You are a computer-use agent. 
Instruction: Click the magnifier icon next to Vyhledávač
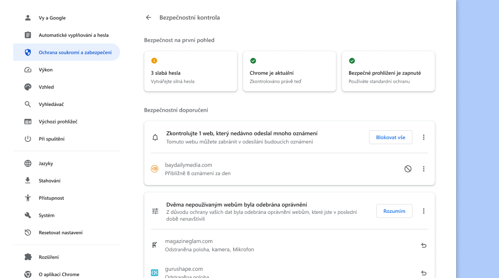28,104
